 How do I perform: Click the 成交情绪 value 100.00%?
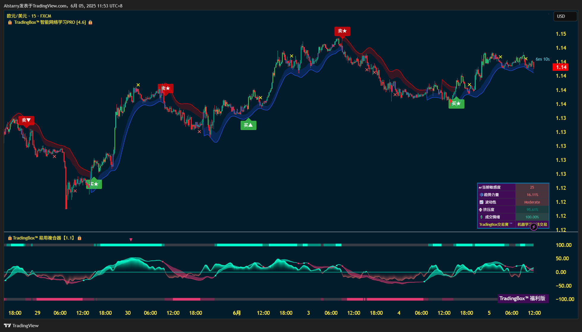point(532,217)
